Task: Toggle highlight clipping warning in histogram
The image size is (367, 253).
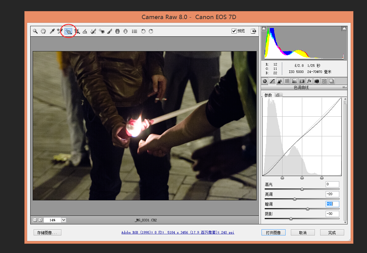Action: coord(344,29)
